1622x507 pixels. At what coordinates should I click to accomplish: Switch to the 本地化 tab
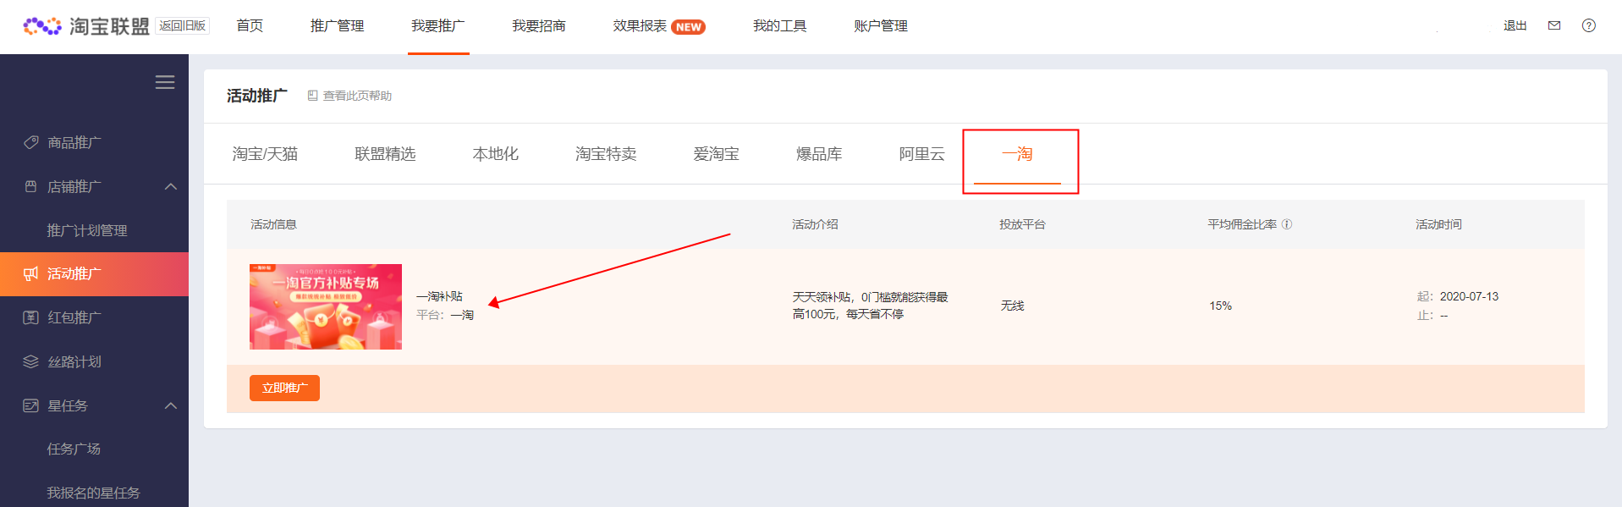[x=496, y=154]
